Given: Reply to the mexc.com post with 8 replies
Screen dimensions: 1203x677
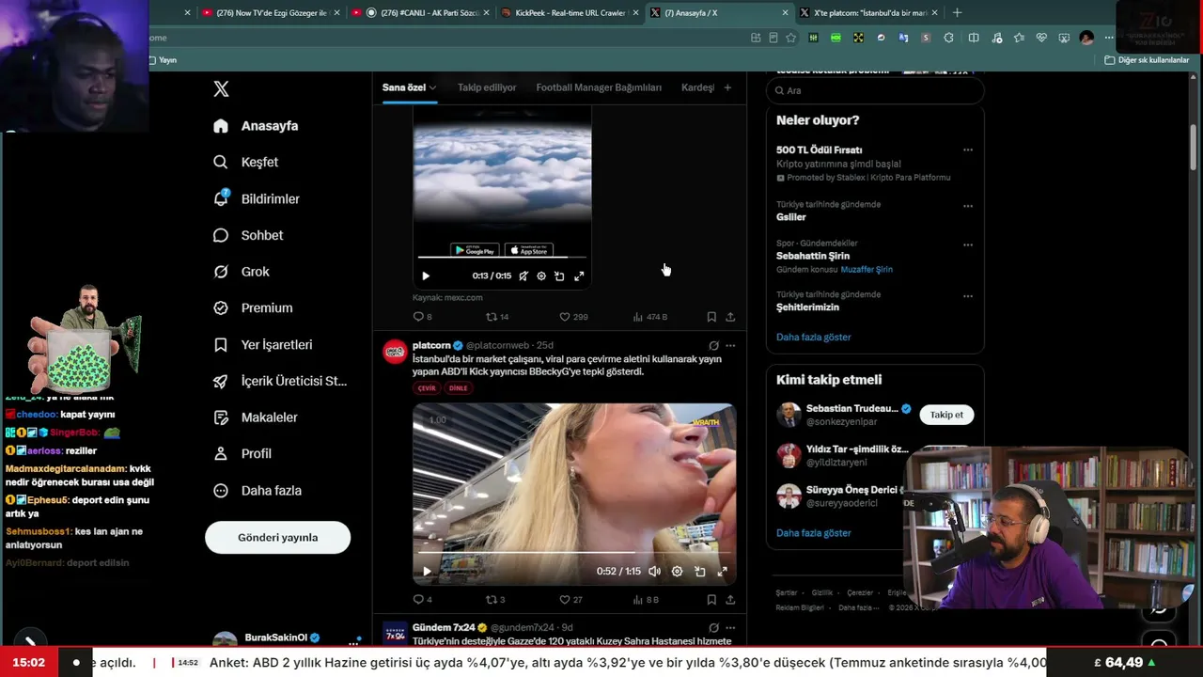Looking at the screenshot, I should [419, 317].
